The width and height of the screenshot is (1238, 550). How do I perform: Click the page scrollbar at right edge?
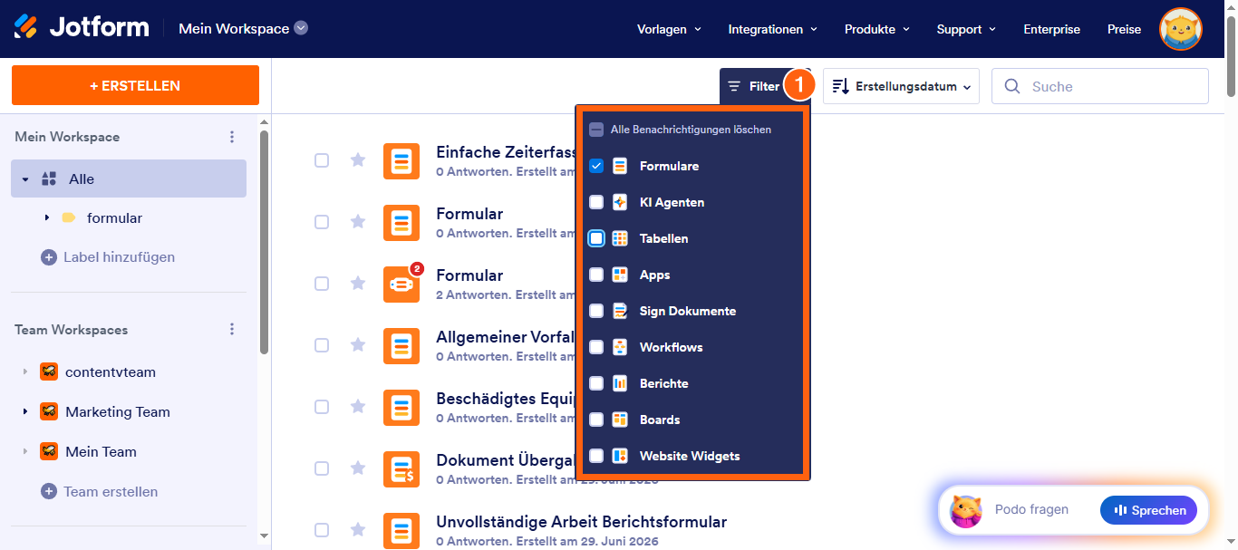click(x=1231, y=54)
